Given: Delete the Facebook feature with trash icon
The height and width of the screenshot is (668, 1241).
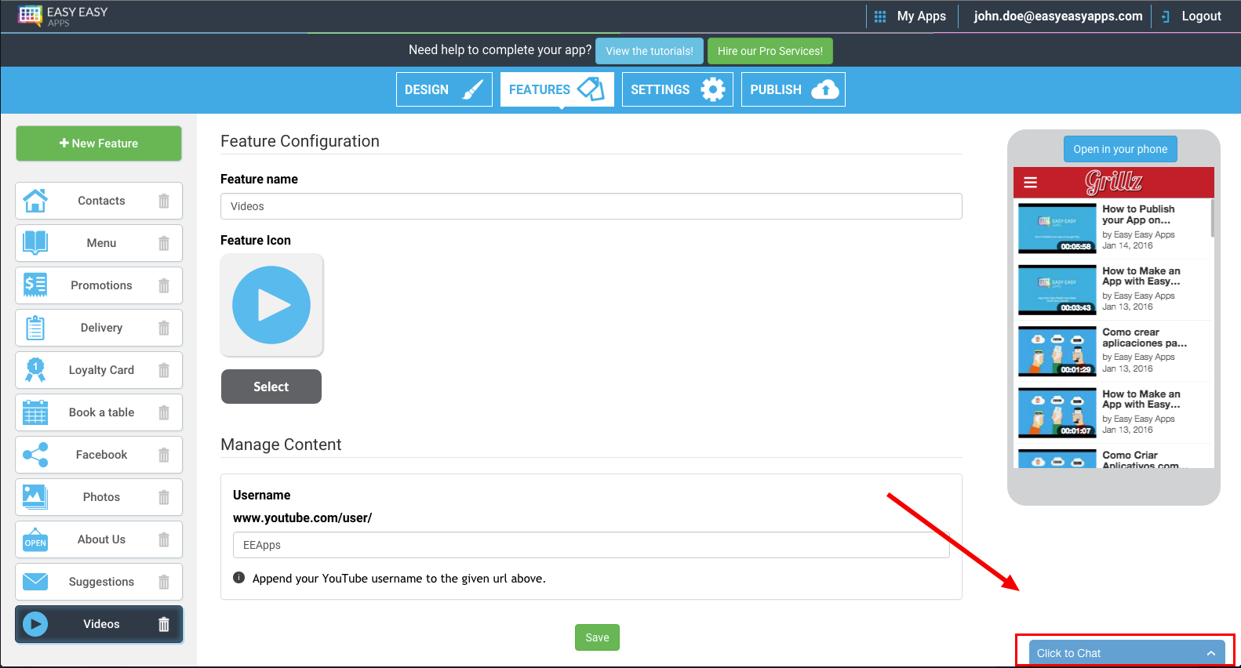Looking at the screenshot, I should pyautogui.click(x=164, y=455).
